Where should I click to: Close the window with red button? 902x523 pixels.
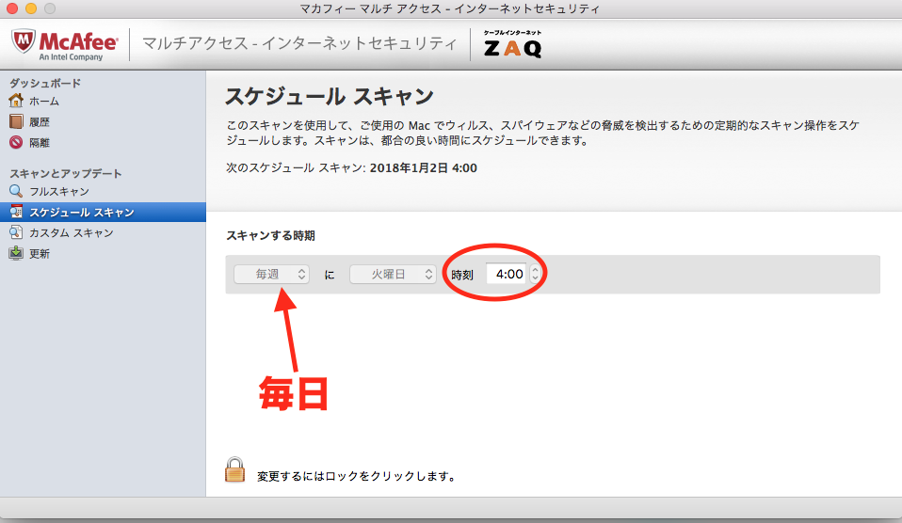pos(11,8)
